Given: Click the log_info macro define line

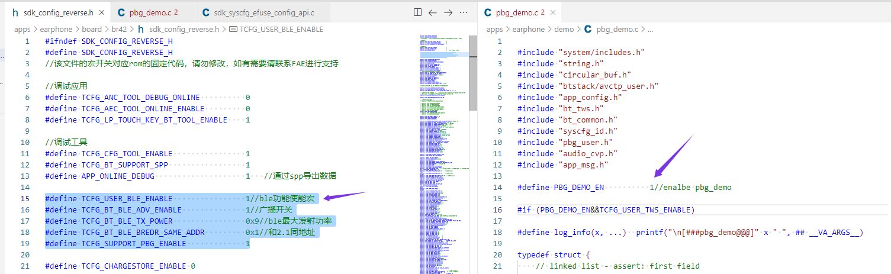Looking at the screenshot, I should (x=690, y=232).
